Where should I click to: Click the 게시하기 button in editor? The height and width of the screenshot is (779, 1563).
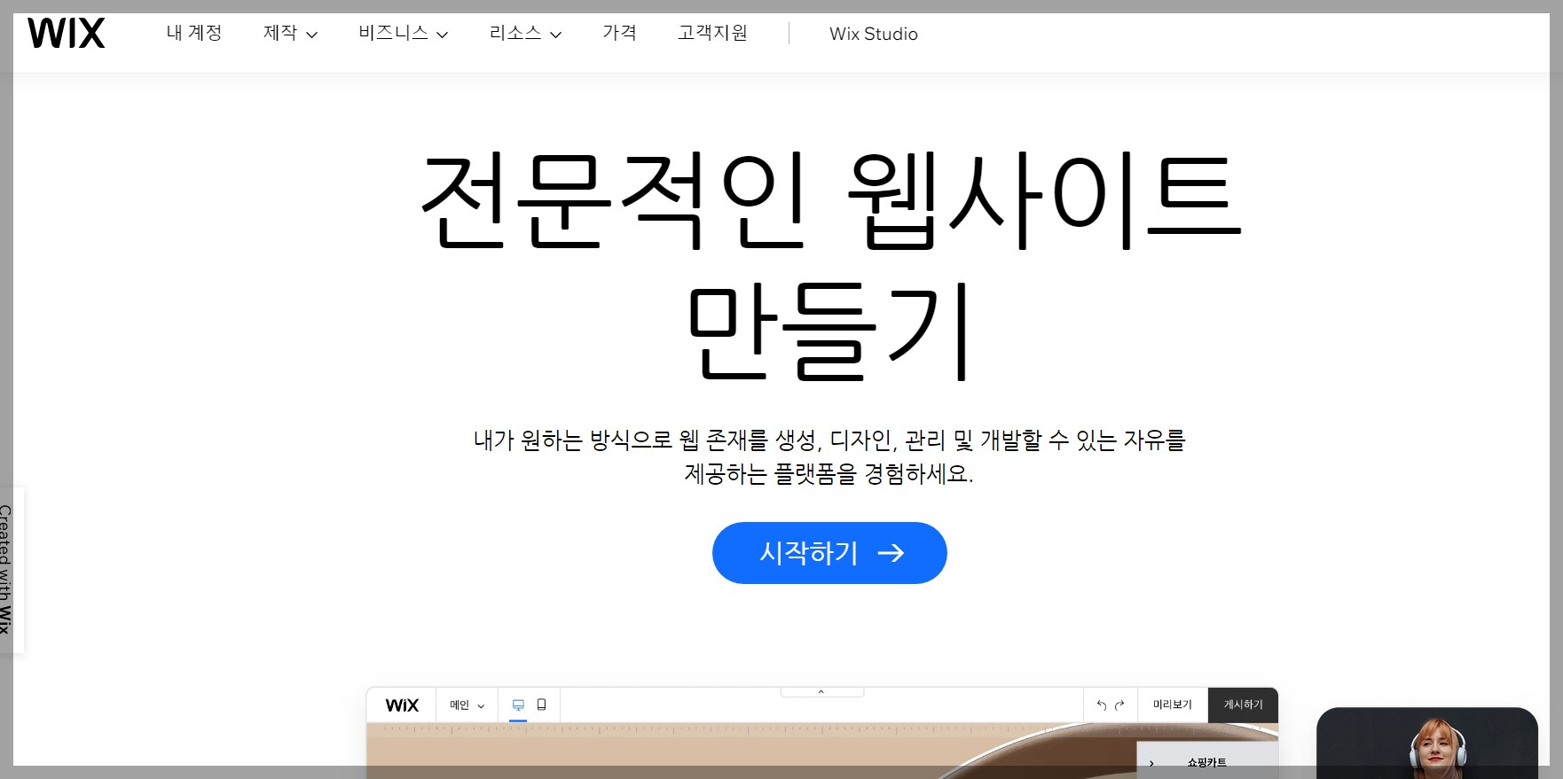click(x=1244, y=705)
